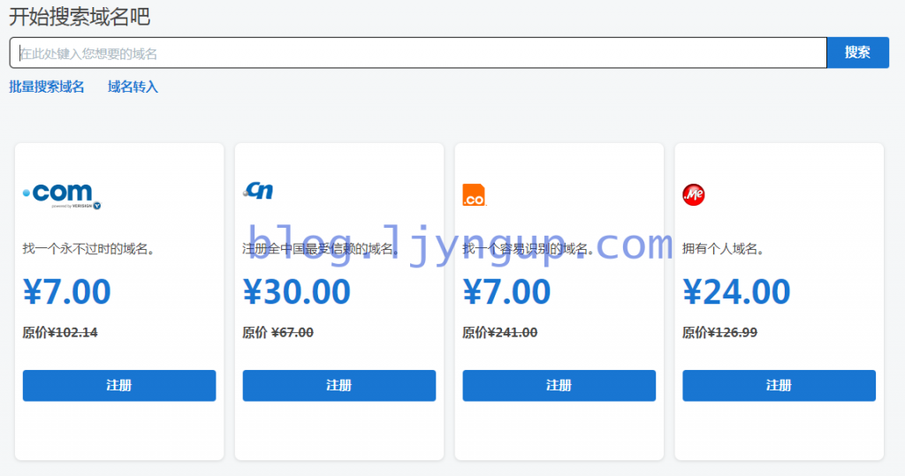
Task: Click the 拥有个人域名 description text
Action: pyautogui.click(x=723, y=249)
